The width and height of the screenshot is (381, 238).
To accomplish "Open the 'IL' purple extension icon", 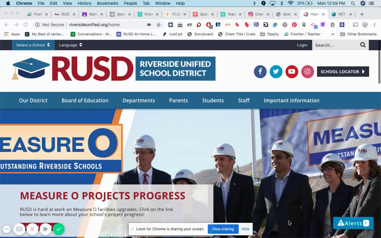I will coord(256,24).
